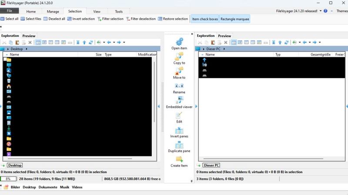Click Dokumente favorite link at bottom

[x=48, y=187]
